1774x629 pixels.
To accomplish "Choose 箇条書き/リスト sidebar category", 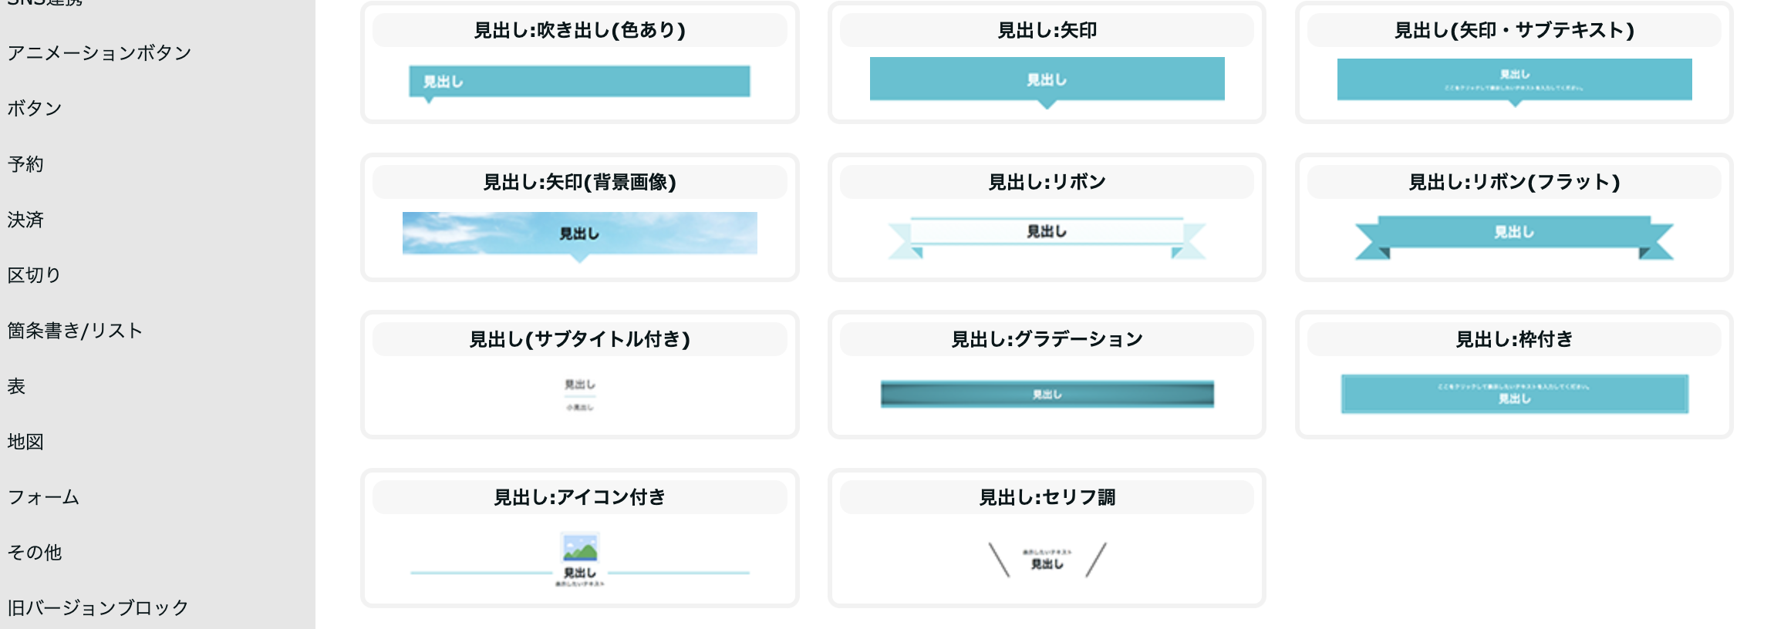I will [75, 331].
